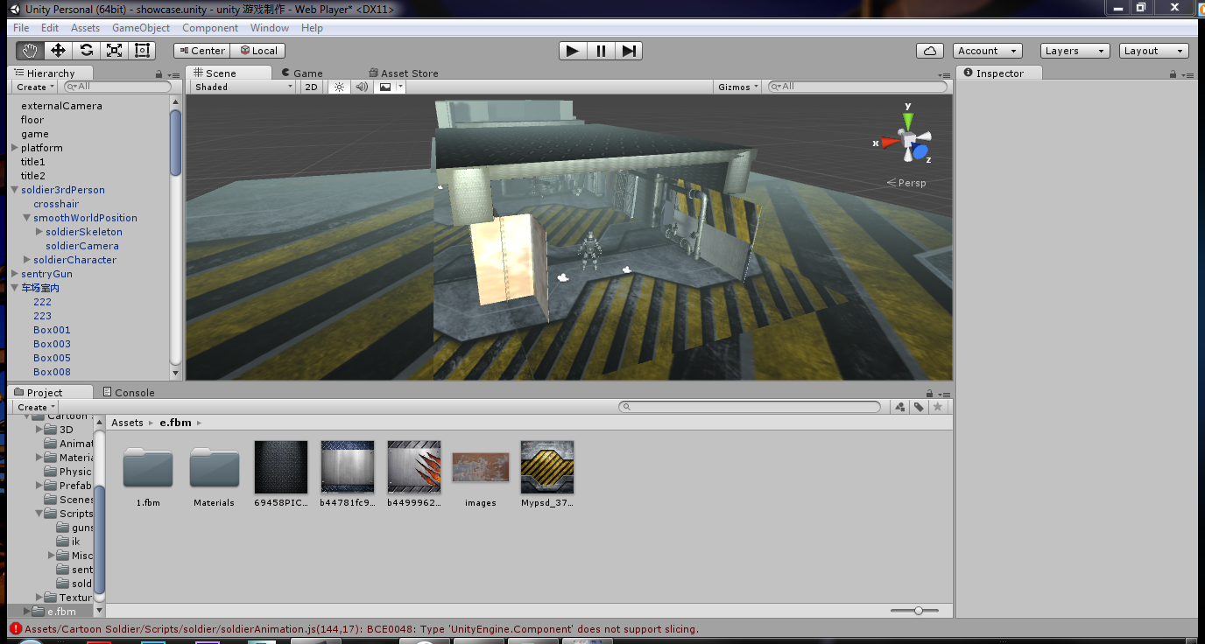Screen dimensions: 1205x644
Task: Toggle 2D view mode
Action: [311, 87]
